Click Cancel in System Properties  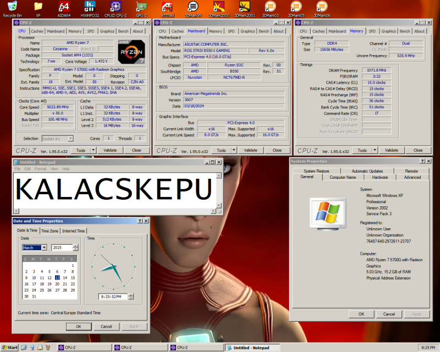(389, 314)
